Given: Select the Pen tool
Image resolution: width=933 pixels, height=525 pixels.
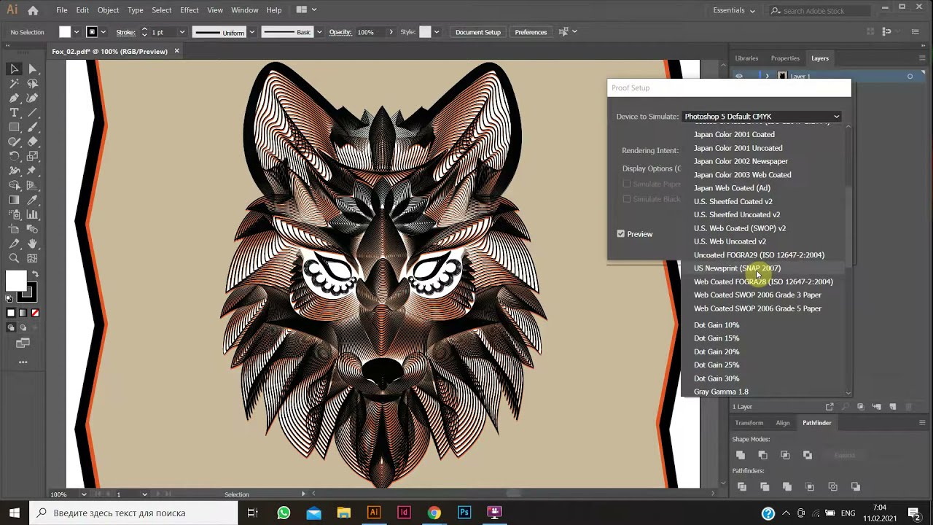Looking at the screenshot, I should tap(14, 98).
